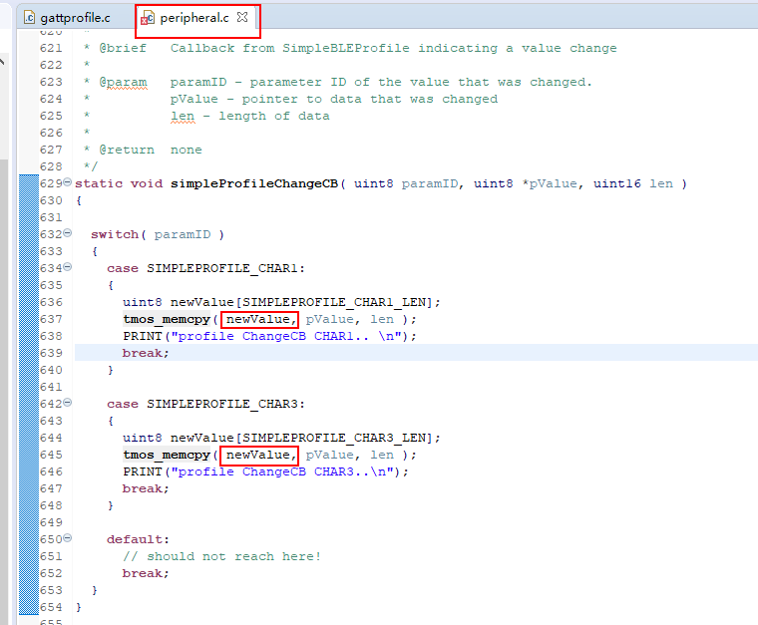758x625 pixels.
Task: Close the peripheral.c tab
Action: [x=242, y=18]
